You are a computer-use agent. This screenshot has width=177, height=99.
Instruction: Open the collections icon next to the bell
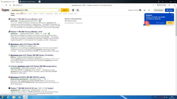tap(144, 10)
